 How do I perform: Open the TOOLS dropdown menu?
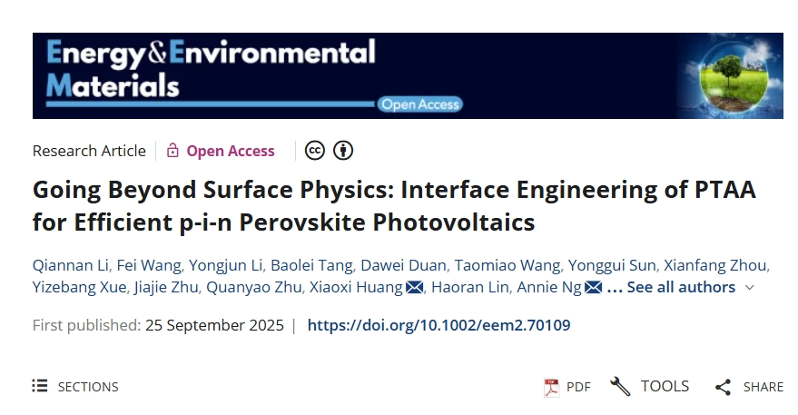(x=665, y=387)
